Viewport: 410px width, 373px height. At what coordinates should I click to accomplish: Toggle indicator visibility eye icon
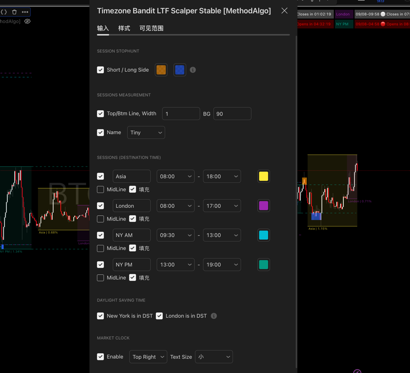[27, 21]
